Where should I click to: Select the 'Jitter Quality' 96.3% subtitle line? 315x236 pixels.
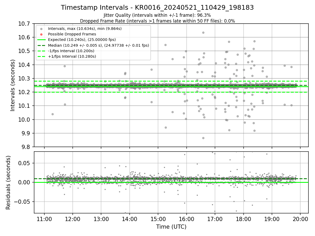tap(157, 15)
